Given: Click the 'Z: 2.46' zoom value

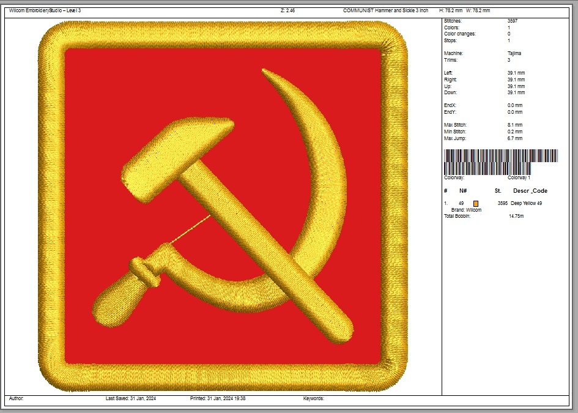Looking at the screenshot, I should pos(287,10).
